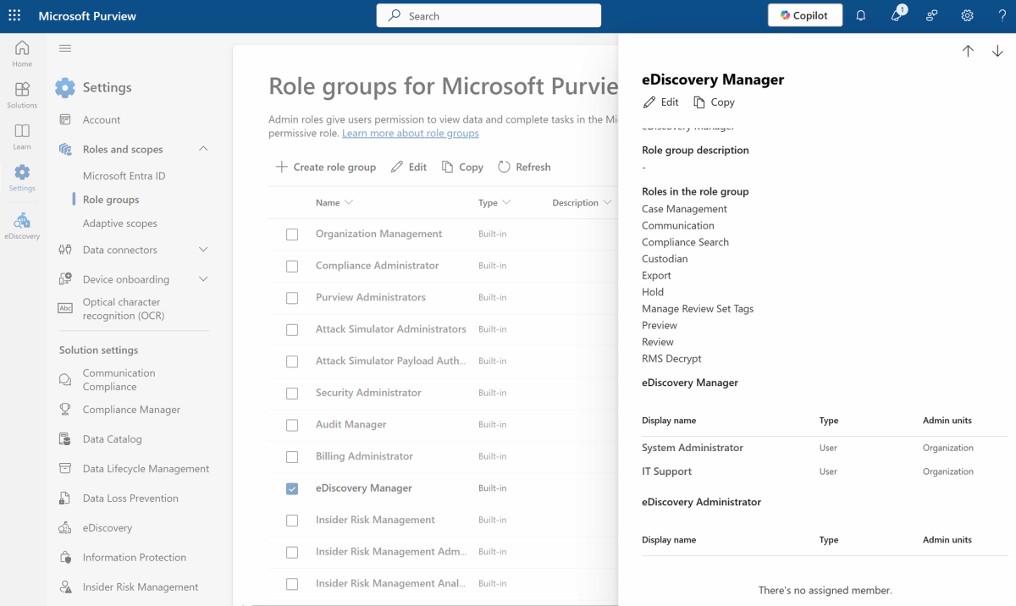1016x606 pixels.
Task: Open the header Settings gear icon
Action: pyautogui.click(x=968, y=15)
